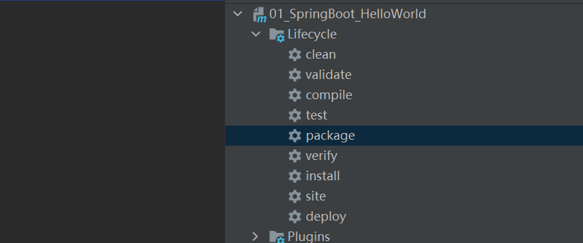
Task: Select the deploy lifecycle goal
Action: (326, 217)
